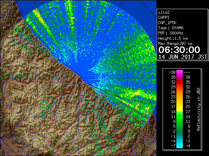Click the 06:30:00 timestamp
The image size is (209, 156).
[x=179, y=50]
